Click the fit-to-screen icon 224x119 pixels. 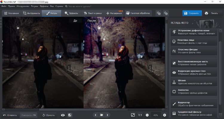[133, 115]
